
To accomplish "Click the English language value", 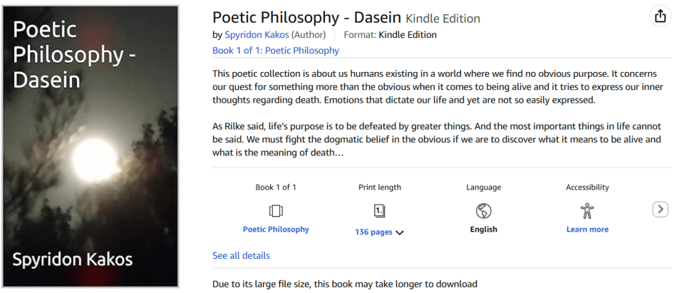I will point(483,229).
